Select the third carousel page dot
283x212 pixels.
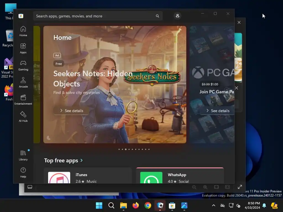pyautogui.click(x=126, y=149)
